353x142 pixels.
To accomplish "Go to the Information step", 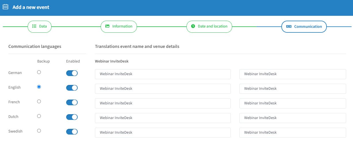I will point(119,26).
